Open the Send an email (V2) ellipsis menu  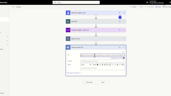[x=124, y=47]
